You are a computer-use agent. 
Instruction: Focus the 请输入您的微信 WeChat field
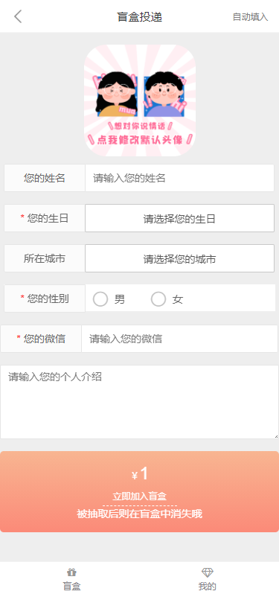click(x=179, y=339)
